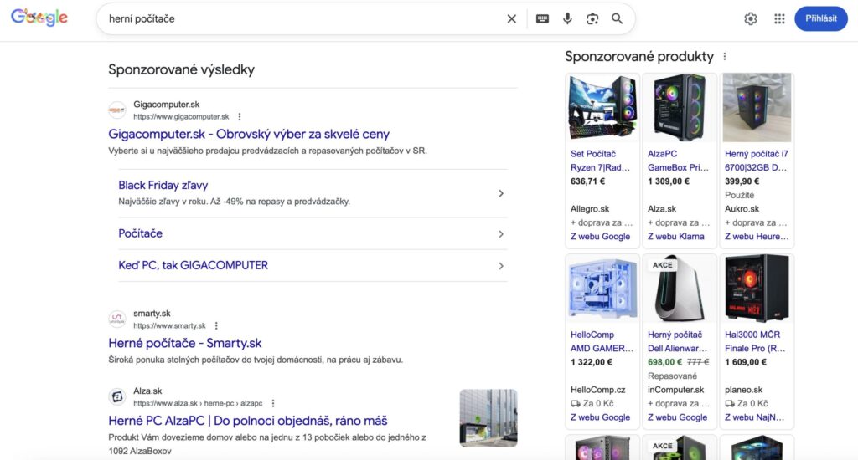Screen dimensions: 858x460
Task: Click the Z webu Klarna link
Action: pos(676,237)
